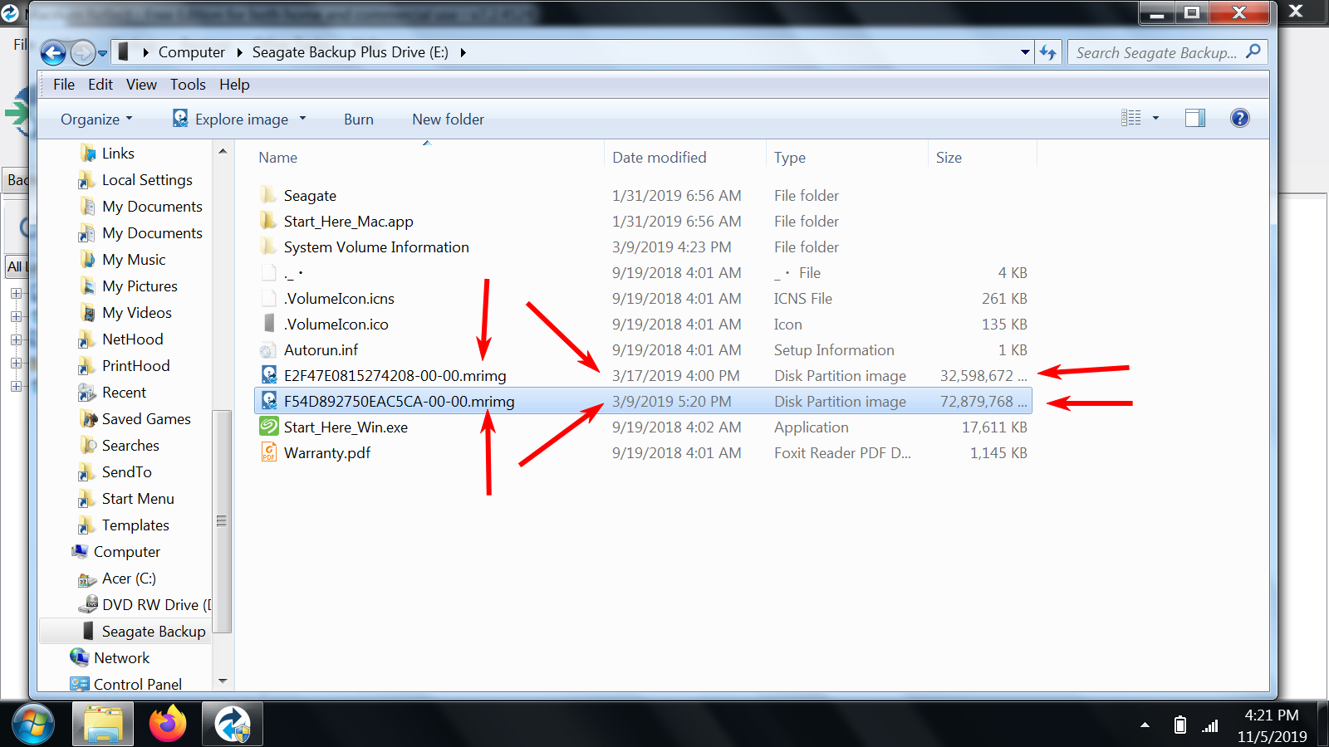Toggle the preview pane icon
Image resolution: width=1329 pixels, height=747 pixels.
coord(1194,119)
